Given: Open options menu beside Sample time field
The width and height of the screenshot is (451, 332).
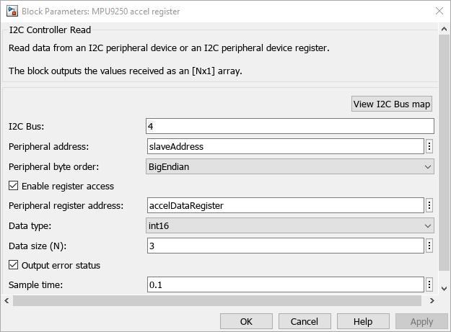Looking at the screenshot, I should point(429,284).
